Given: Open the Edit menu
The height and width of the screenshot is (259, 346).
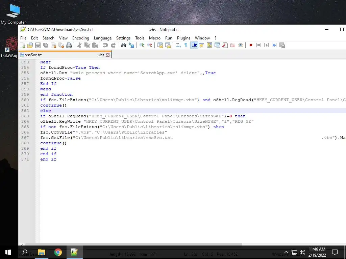Looking at the screenshot, I should 34,38.
